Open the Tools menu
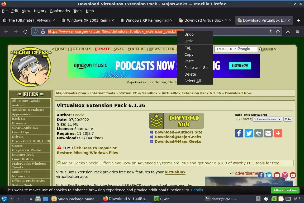This screenshot has width=304, height=203. pyautogui.click(x=78, y=11)
